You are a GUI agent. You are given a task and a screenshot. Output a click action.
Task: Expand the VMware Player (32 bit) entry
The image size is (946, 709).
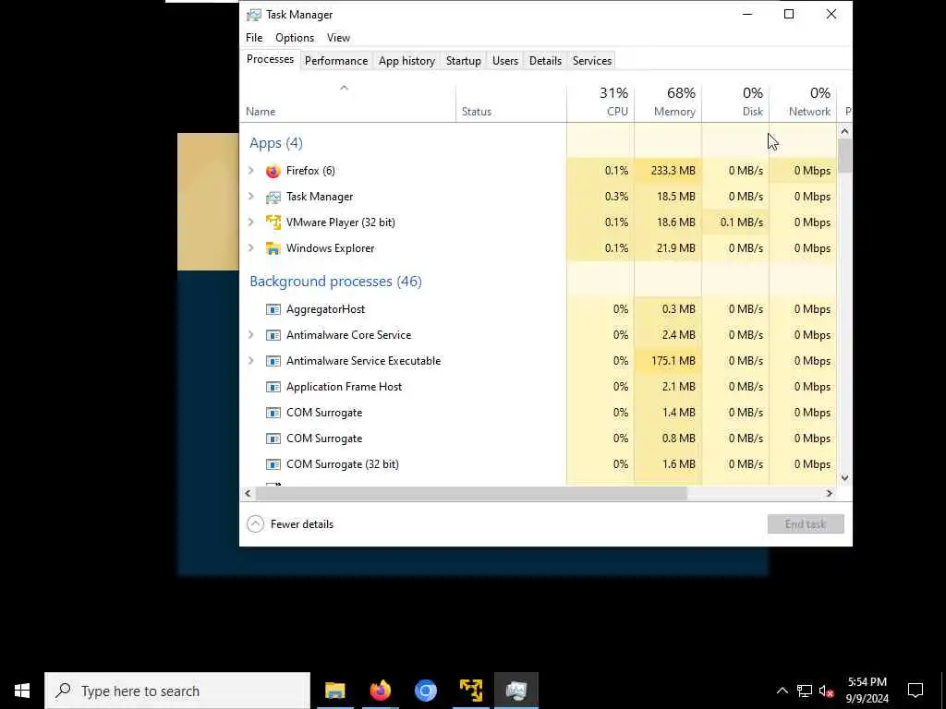(x=251, y=222)
